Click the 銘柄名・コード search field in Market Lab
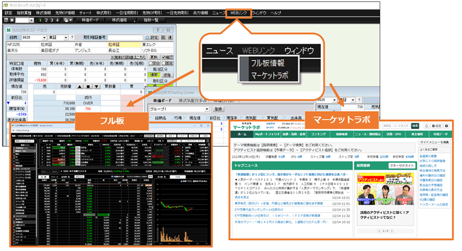This screenshot has height=251, width=462. click(x=396, y=126)
